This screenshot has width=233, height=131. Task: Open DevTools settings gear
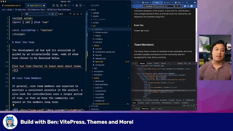tap(190, 63)
